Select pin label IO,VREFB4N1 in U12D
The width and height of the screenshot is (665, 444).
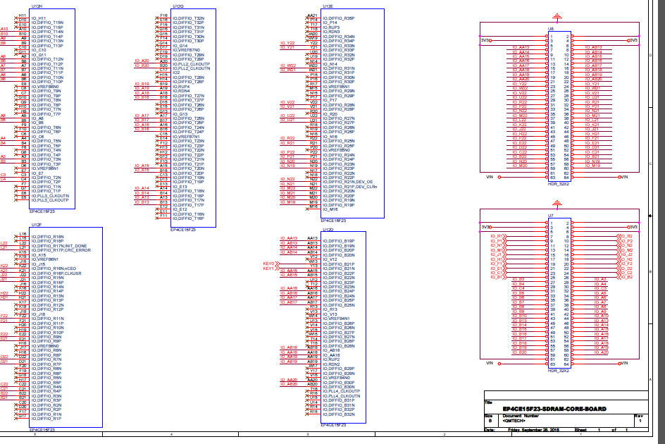(x=336, y=319)
